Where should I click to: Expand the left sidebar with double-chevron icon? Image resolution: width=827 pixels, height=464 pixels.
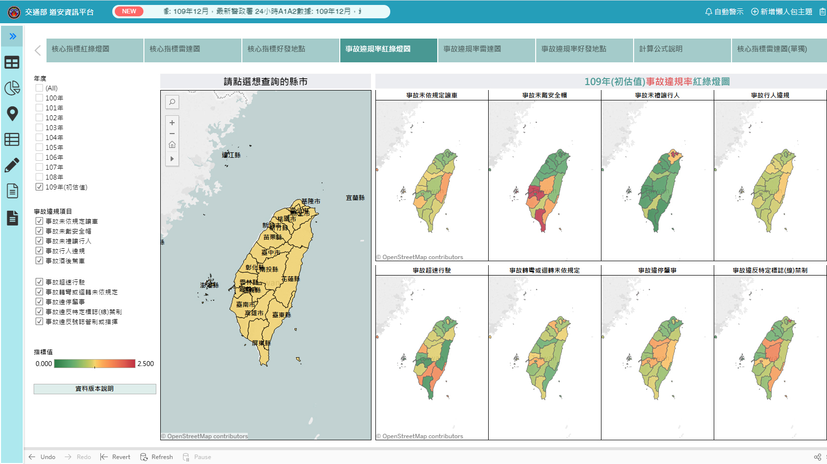[x=12, y=36]
